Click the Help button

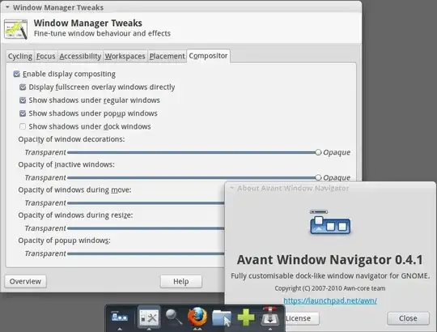click(x=181, y=281)
